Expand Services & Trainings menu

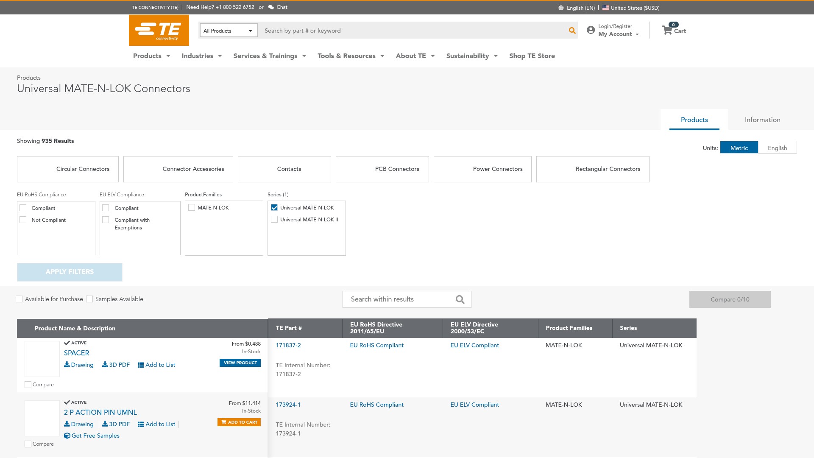(270, 56)
